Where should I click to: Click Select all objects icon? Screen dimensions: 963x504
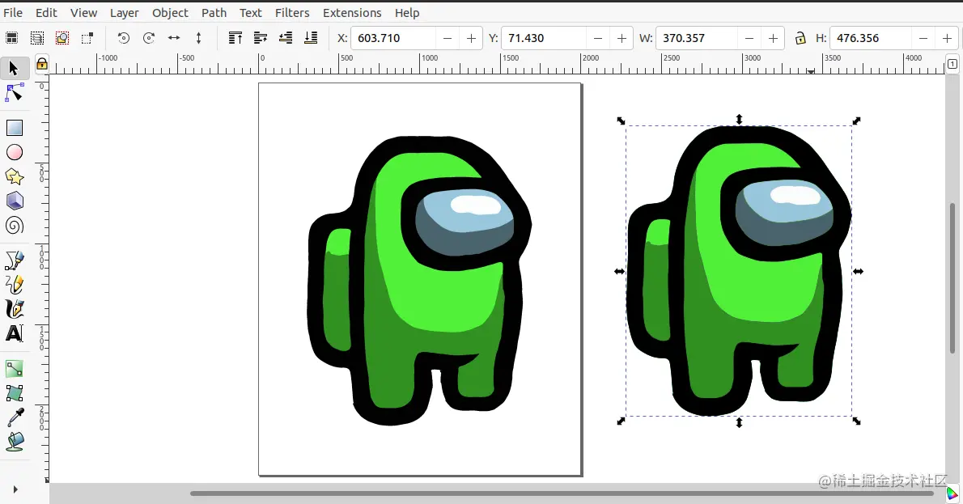pyautogui.click(x=11, y=38)
